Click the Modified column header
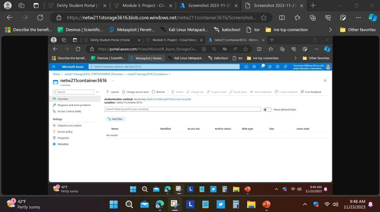The height and width of the screenshot is (212, 380). pos(166,129)
